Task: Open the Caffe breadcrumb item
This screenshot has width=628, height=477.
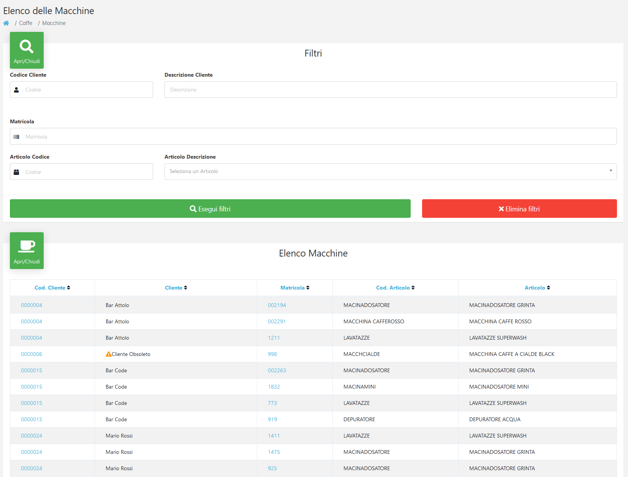Action: (x=26, y=23)
